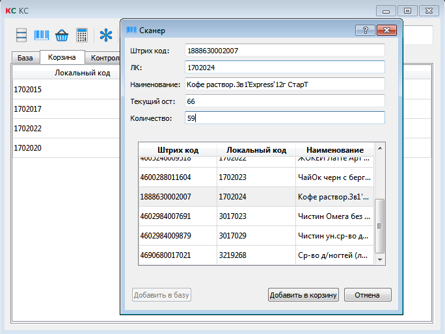
Task: Select local code 1702023 cell
Action: point(256,177)
